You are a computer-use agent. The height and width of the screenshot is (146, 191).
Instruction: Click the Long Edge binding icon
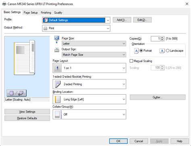58,99
